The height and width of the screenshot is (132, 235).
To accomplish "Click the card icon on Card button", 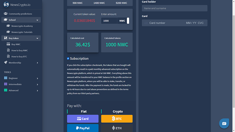I will 79,119.
